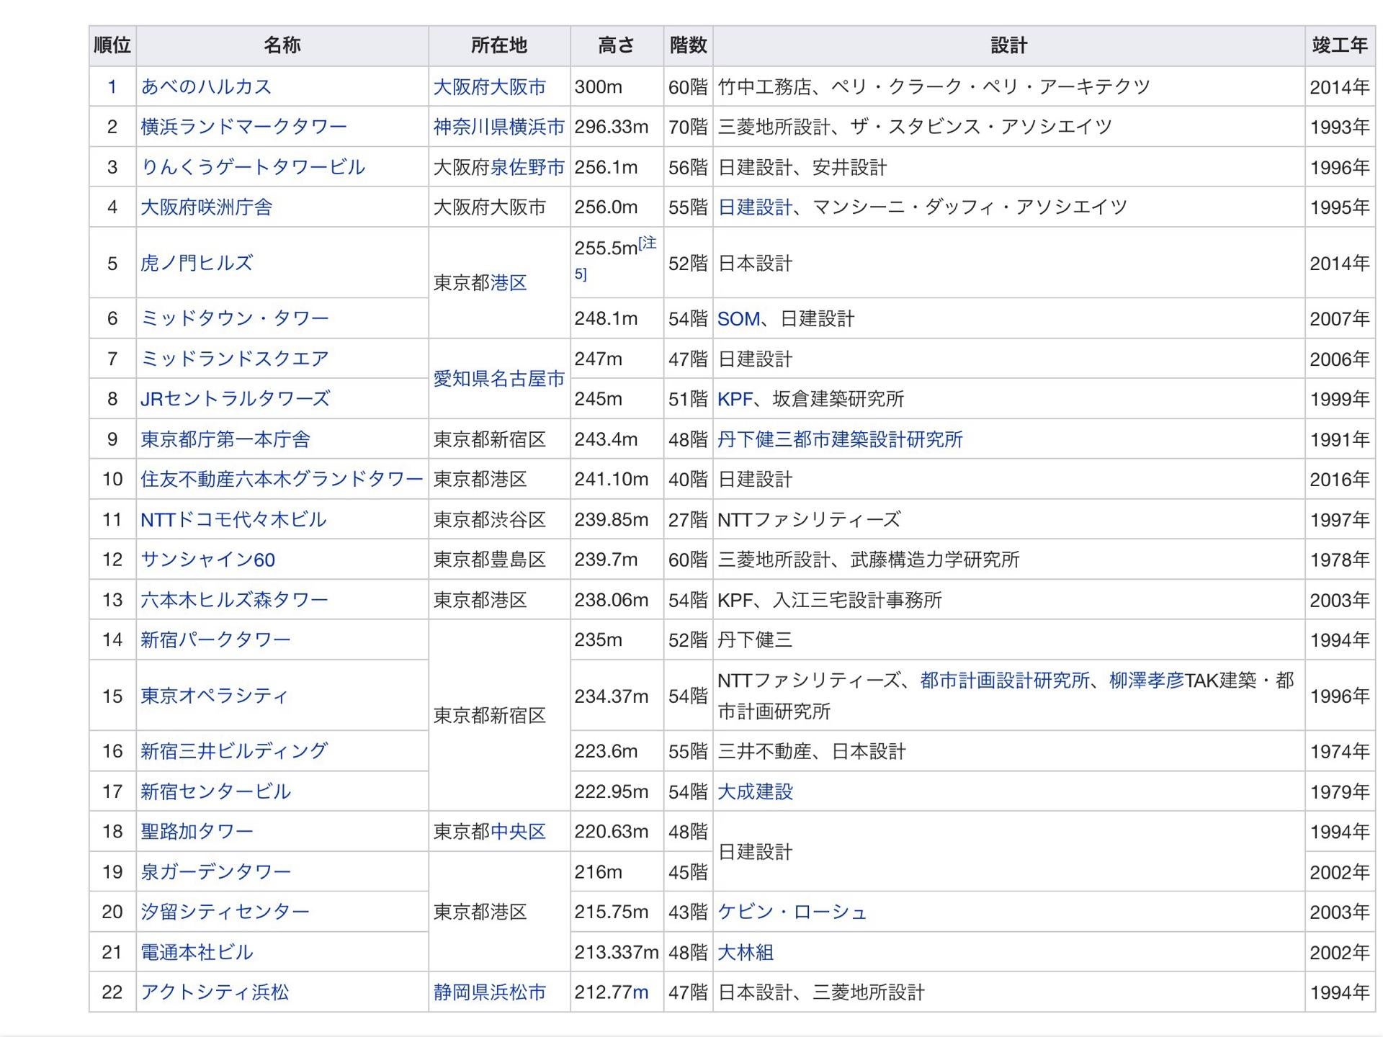The image size is (1383, 1037).
Task: Click the ケビン・ローシュ link
Action: [792, 912]
